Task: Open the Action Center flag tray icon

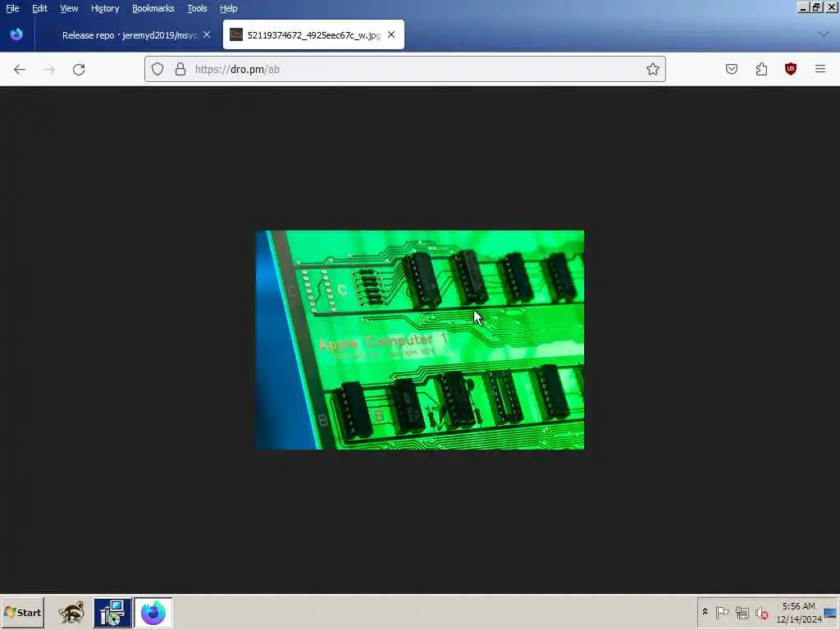Action: (x=722, y=612)
